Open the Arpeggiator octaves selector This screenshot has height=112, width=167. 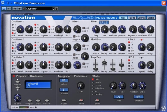(64, 90)
